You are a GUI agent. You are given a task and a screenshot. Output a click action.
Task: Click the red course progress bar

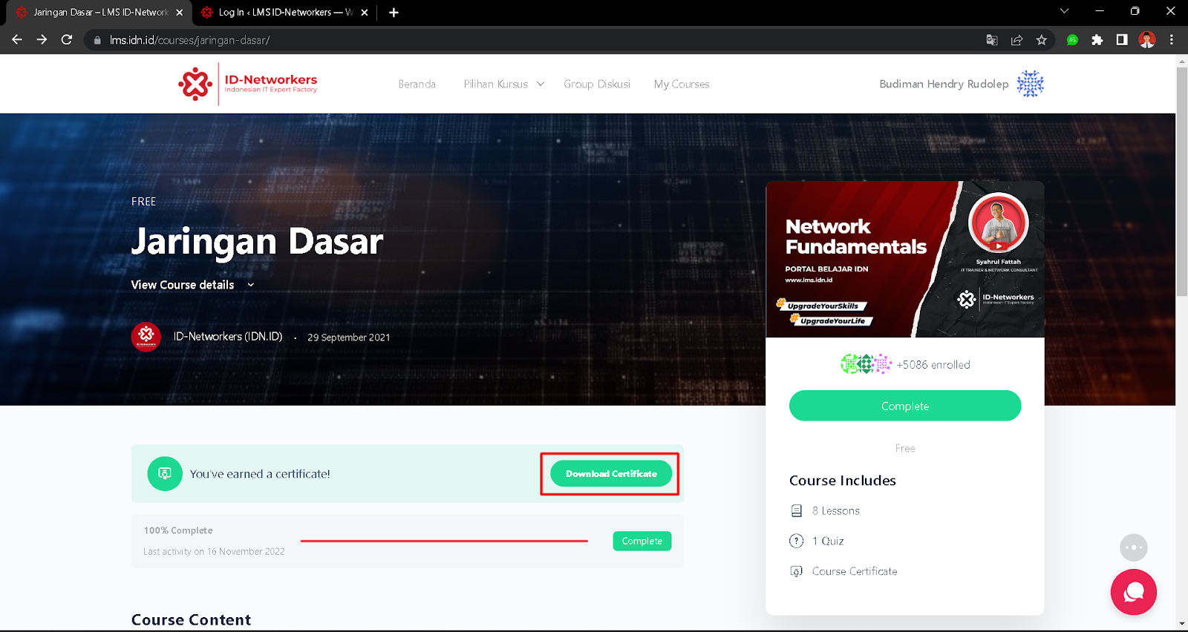click(x=444, y=541)
